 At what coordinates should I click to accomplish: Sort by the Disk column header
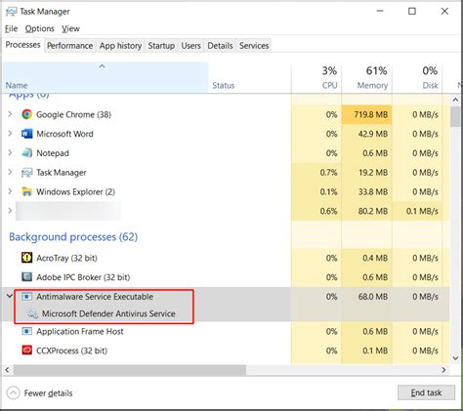[417, 78]
